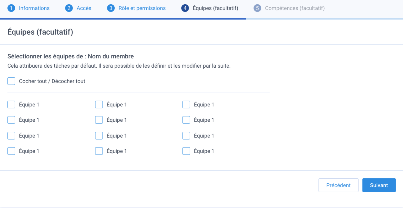Screen dimensions: 403x208
Task: Tick second-row Équipe 1 checkbox in middle column
Action: [99, 120]
